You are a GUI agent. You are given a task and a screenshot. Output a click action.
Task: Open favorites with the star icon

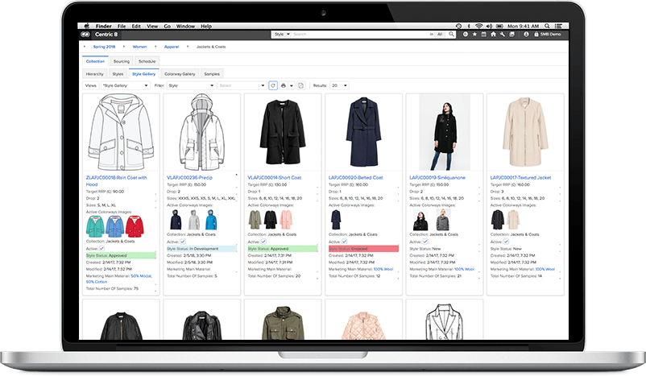click(474, 35)
